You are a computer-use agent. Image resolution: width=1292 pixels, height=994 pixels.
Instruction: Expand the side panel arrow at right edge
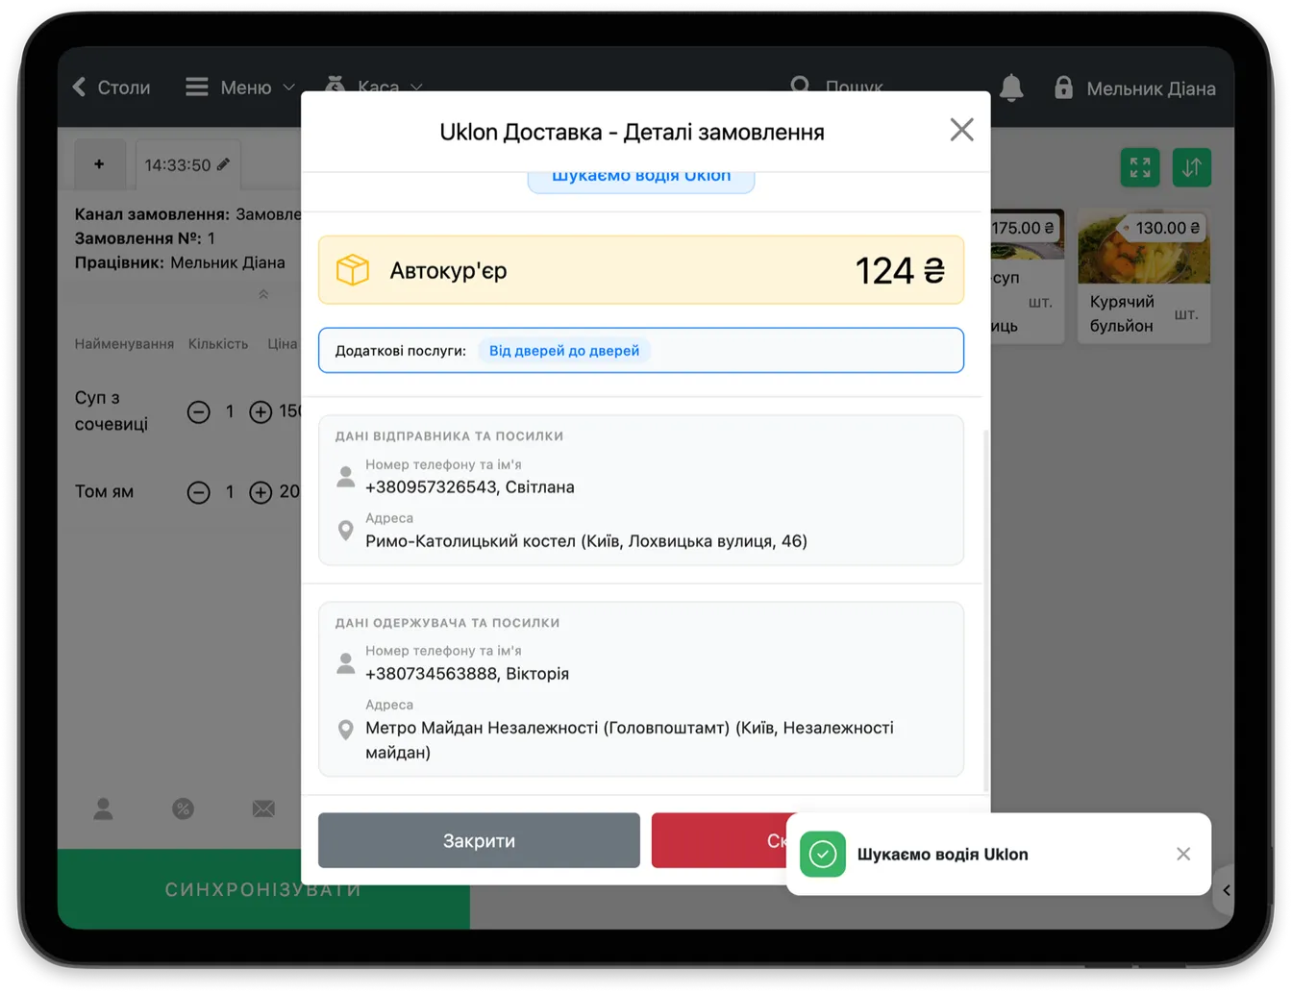point(1226,890)
